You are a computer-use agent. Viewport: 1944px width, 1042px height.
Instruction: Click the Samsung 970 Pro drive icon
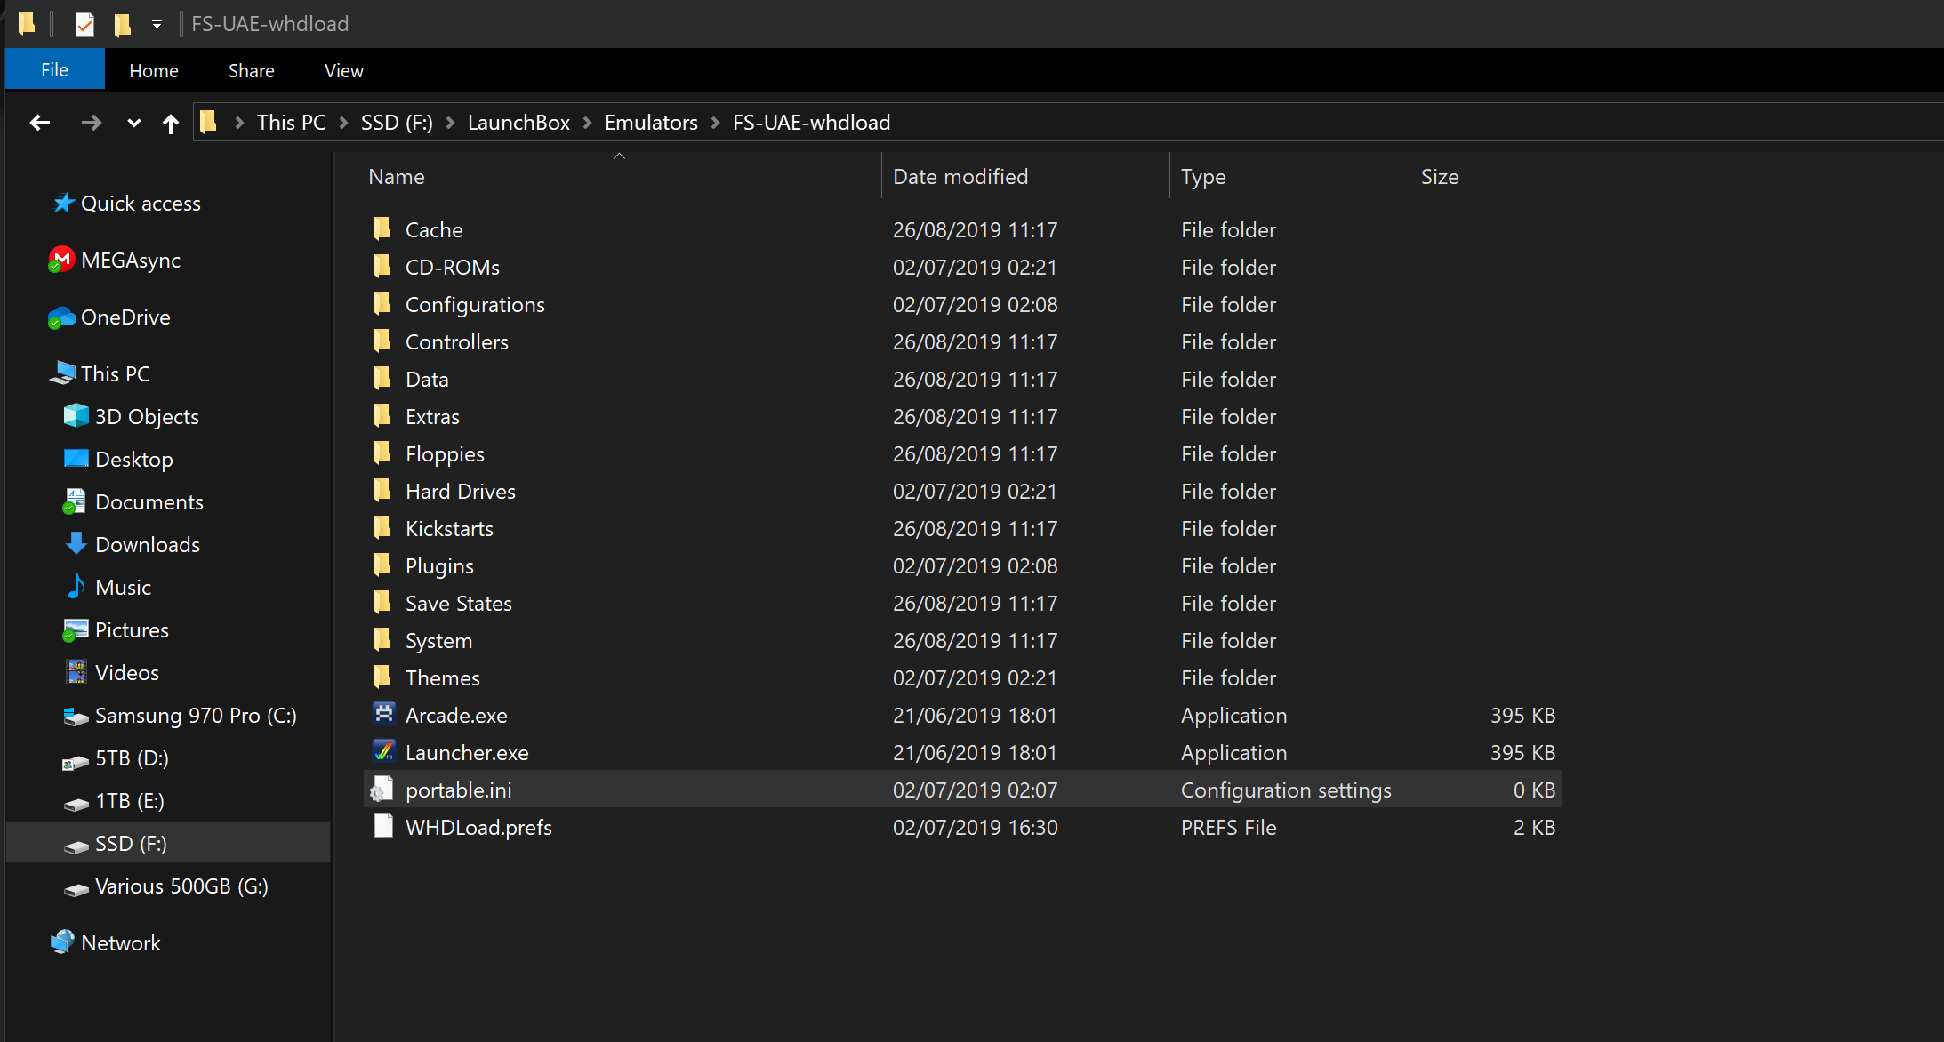point(76,716)
